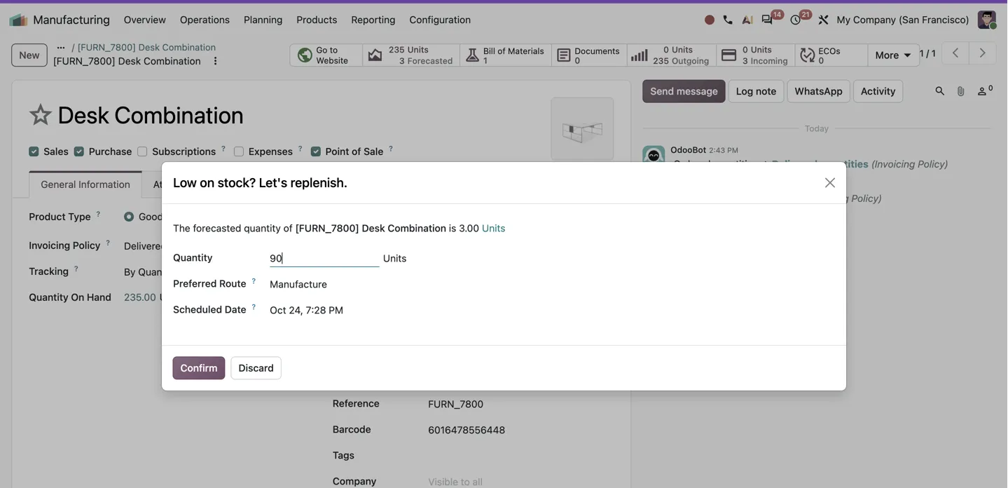Select the Goods product type radio button
The height and width of the screenshot is (488, 1008).
click(x=129, y=217)
